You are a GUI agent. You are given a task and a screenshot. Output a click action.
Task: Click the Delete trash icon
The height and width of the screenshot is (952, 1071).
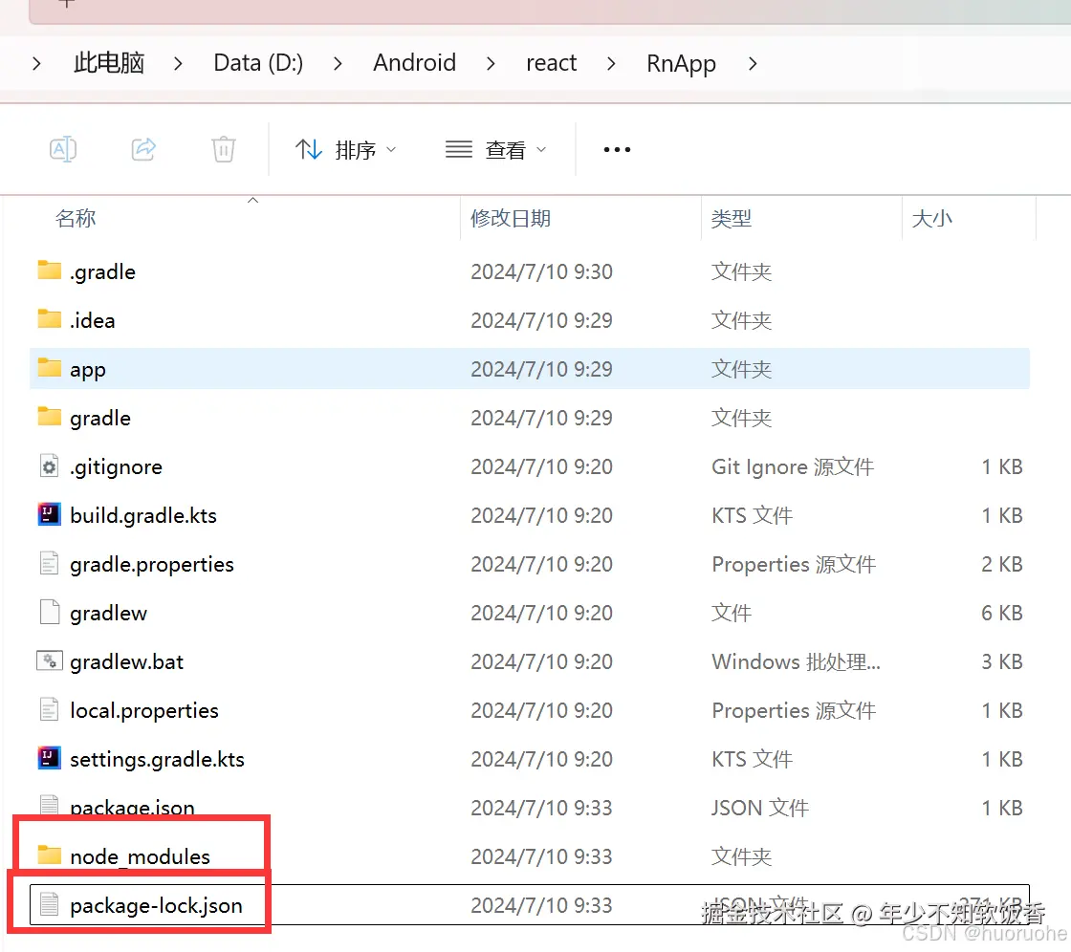[x=224, y=149]
